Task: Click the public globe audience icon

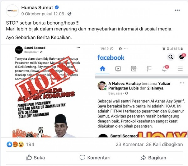Action: 70,14
